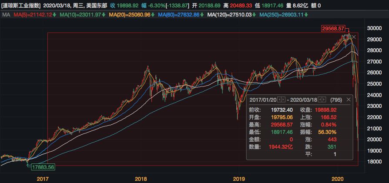Screen dimensions: 389x183
Task: Select the MA(20)=25060.96 indicator
Action: tap(132, 15)
